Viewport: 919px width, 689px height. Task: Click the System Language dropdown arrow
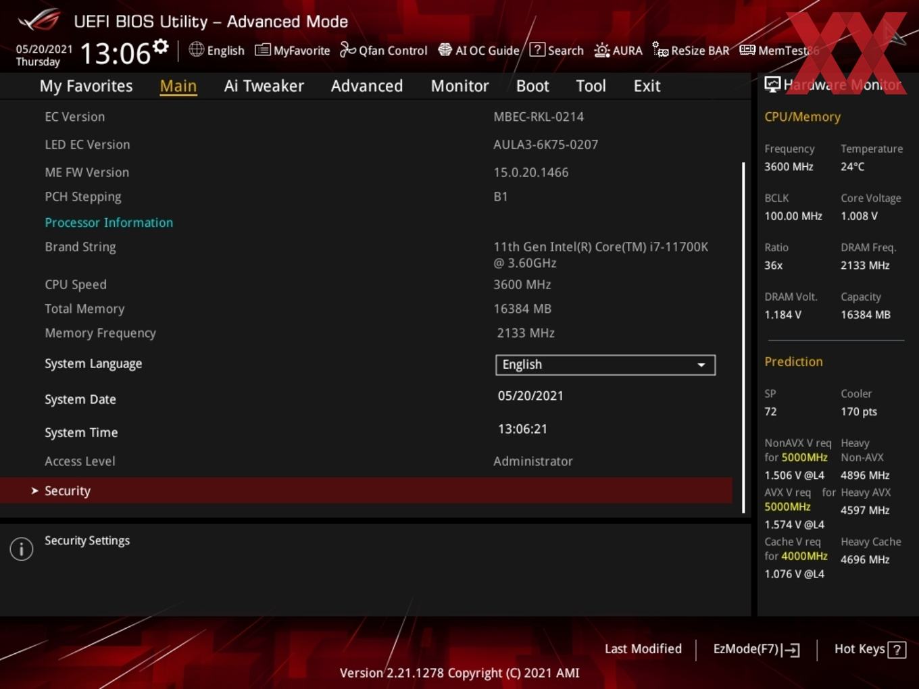click(701, 365)
